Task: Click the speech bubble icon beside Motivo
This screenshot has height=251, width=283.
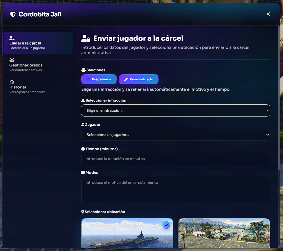Action: coord(83,173)
